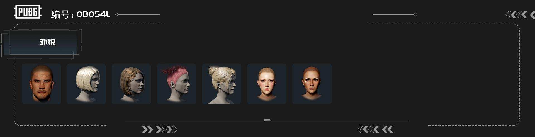Select the pink mohawk hairstyle thumbnail

[x=176, y=84]
